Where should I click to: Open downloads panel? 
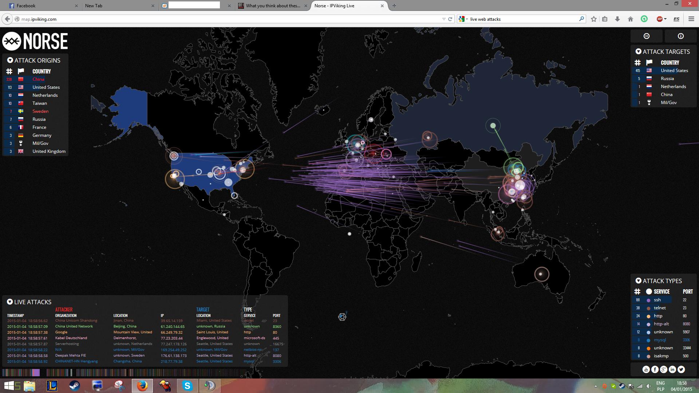617,19
